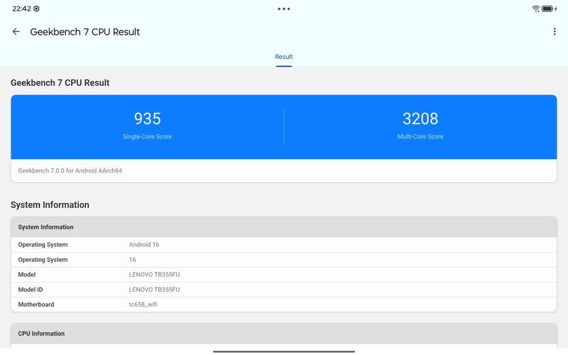
Task: Tap the Wi-Fi status icon
Action: [x=536, y=9]
